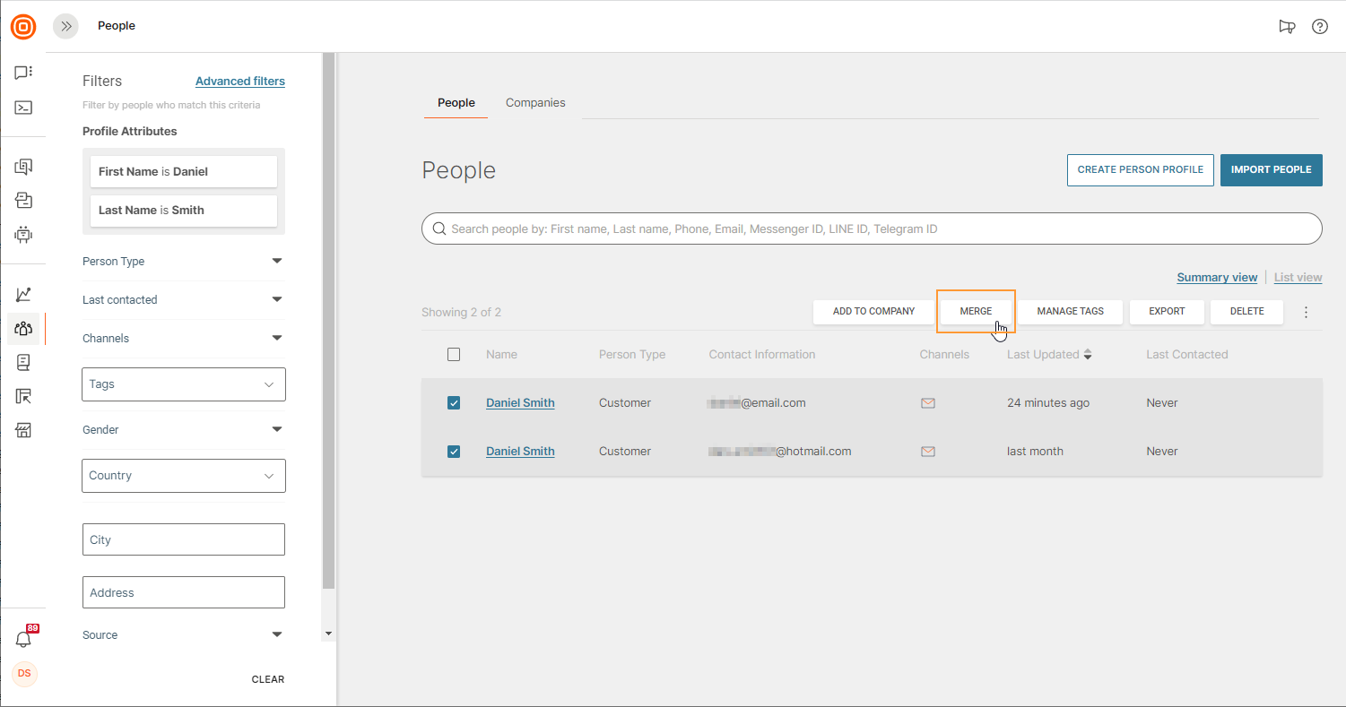
Task: Switch to the Companies tab
Action: click(x=535, y=103)
